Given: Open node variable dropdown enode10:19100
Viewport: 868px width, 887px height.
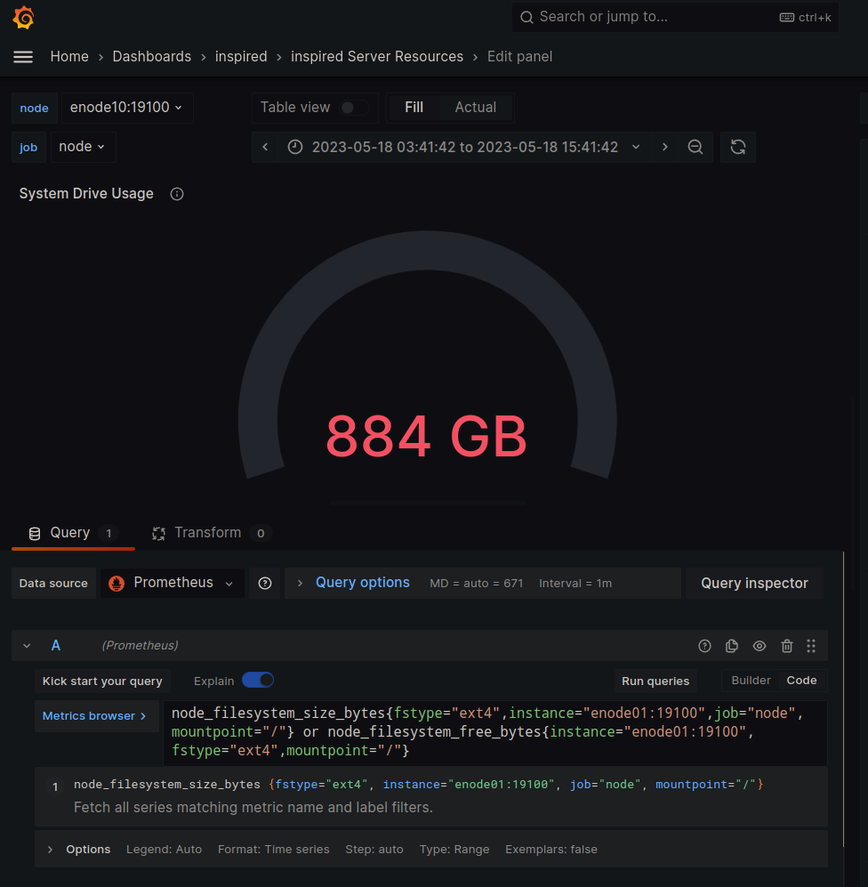Looking at the screenshot, I should pos(126,108).
